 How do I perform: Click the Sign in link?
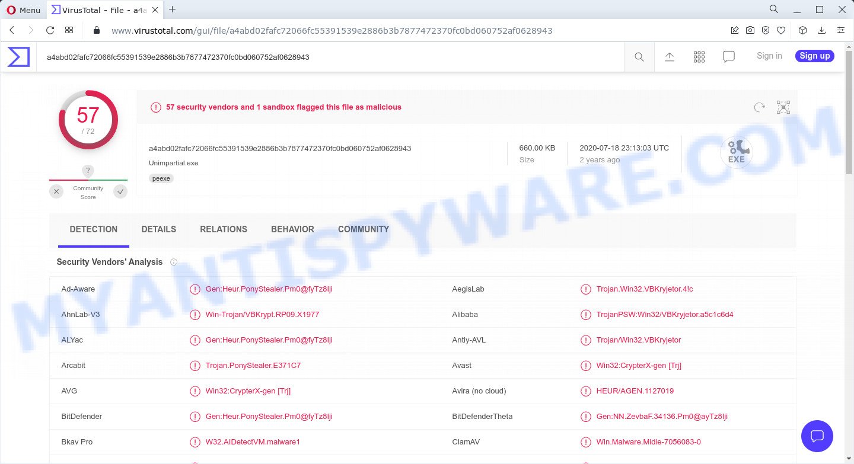click(x=769, y=56)
